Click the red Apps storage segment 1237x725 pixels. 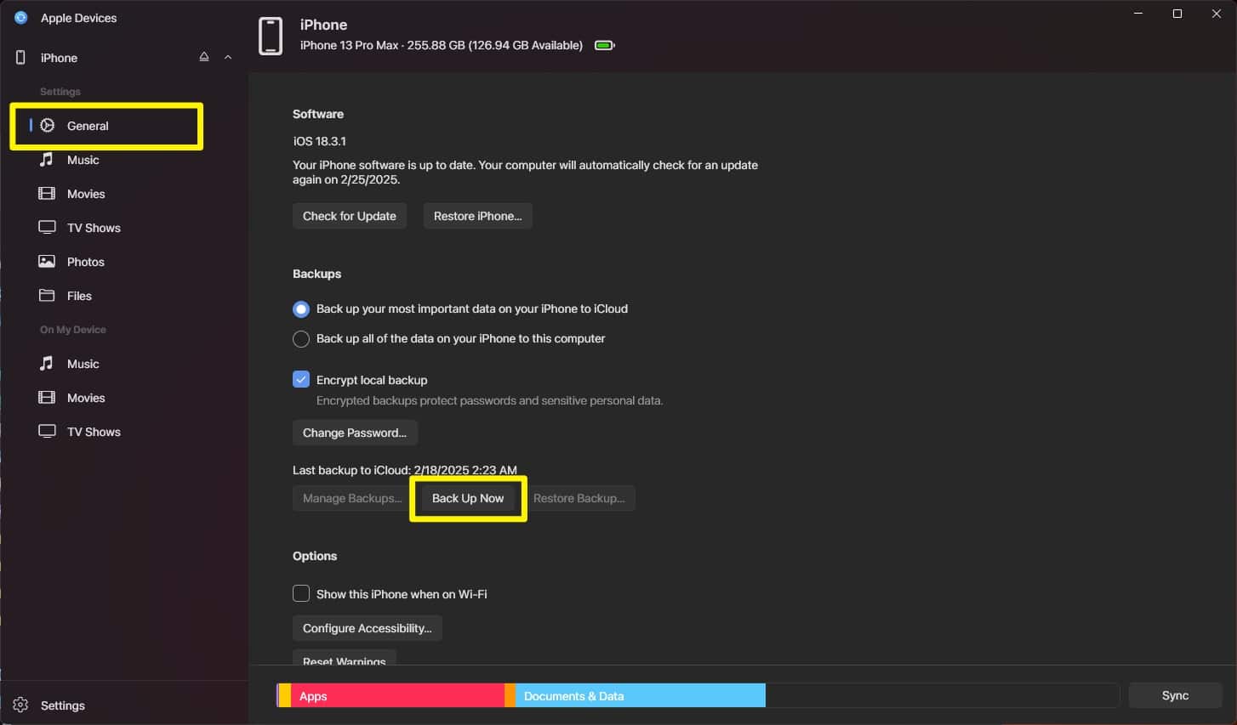pyautogui.click(x=397, y=695)
